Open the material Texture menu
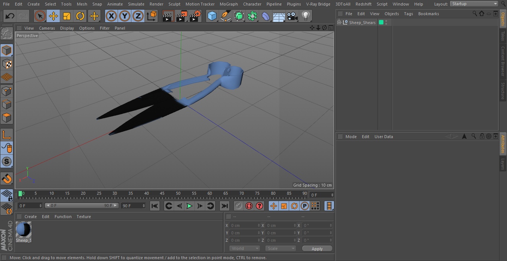507x261 pixels. [x=84, y=217]
